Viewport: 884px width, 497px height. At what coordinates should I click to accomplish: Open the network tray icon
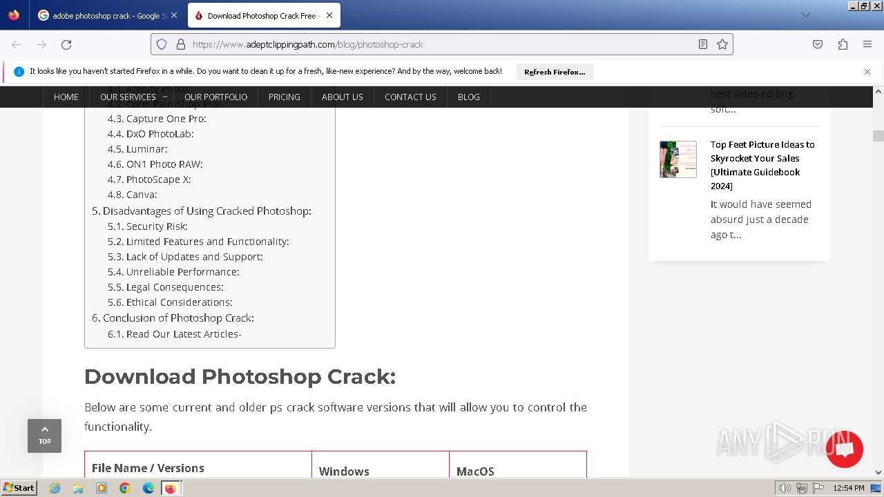[801, 488]
